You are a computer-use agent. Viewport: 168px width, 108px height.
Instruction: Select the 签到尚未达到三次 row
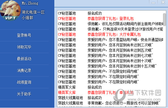click(x=110, y=45)
